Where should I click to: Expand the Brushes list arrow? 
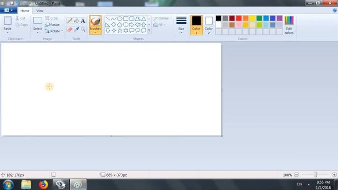[95, 33]
